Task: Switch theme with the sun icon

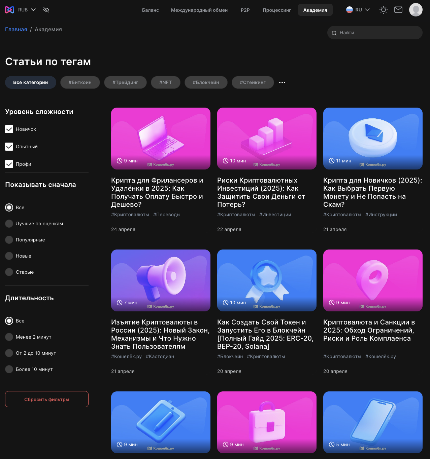Action: pos(383,10)
